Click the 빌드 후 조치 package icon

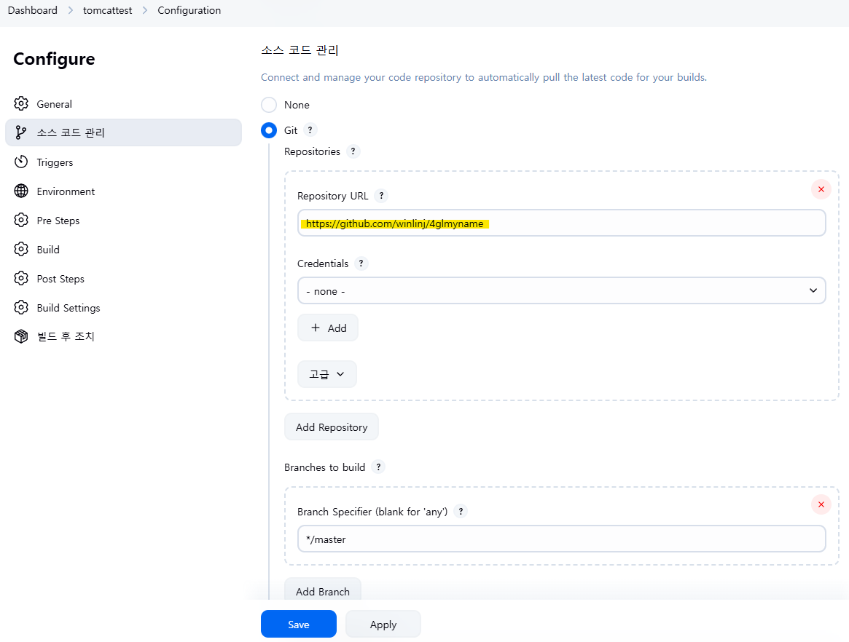click(x=21, y=336)
